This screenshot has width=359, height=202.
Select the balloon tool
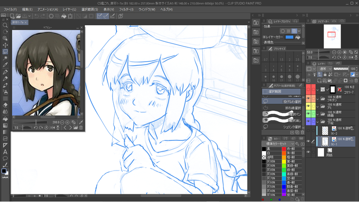click(5, 158)
